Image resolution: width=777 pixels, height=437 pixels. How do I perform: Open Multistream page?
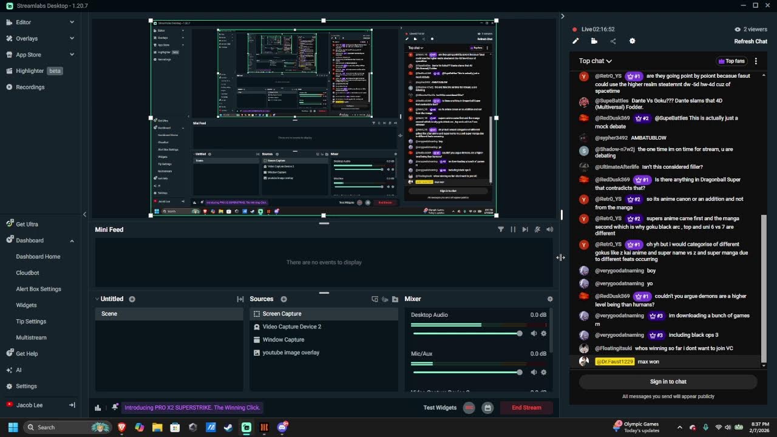[x=31, y=337]
